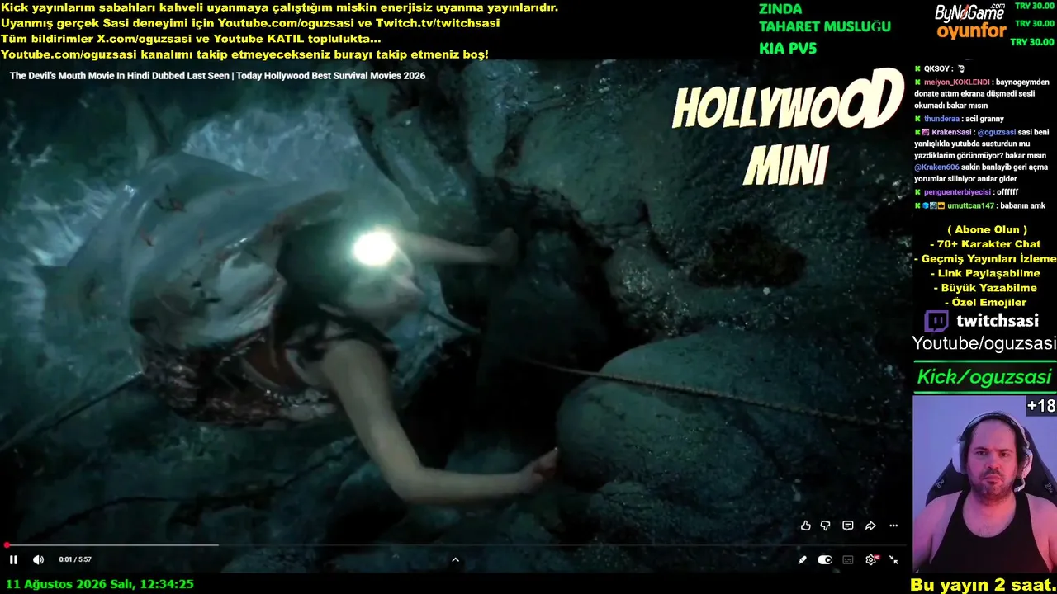Click the 'TAHARET MUSLUĞU' text

click(x=825, y=26)
